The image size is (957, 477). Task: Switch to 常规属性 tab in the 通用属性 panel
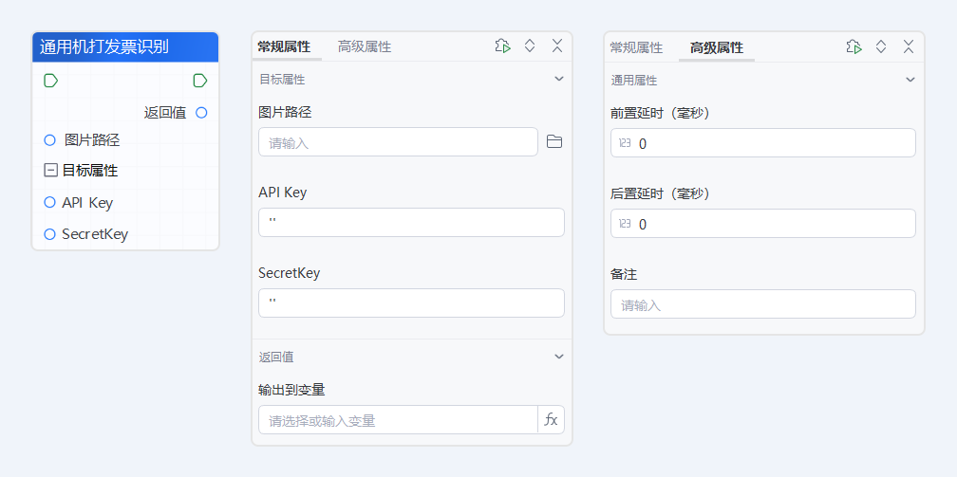click(x=636, y=47)
